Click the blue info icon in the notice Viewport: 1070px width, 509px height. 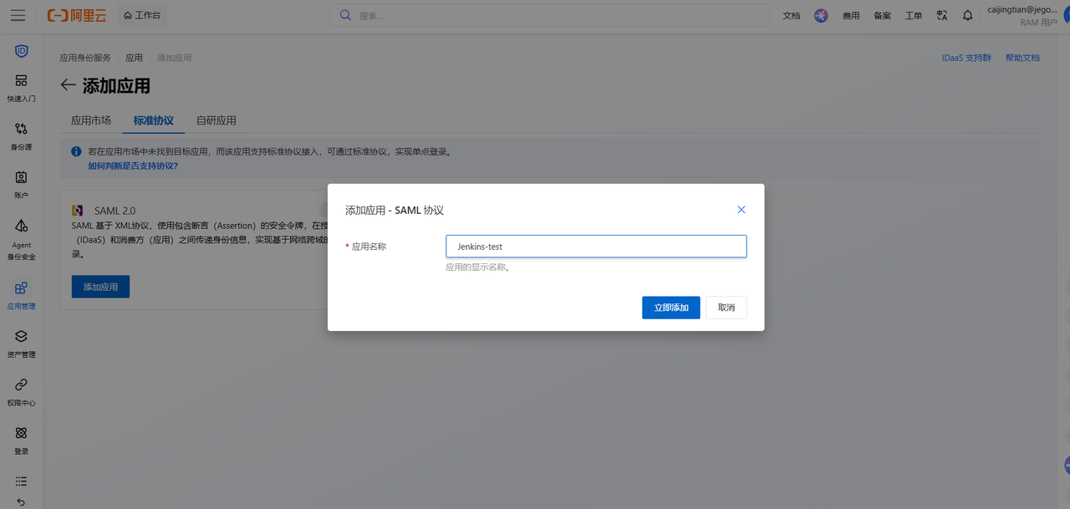(76, 152)
